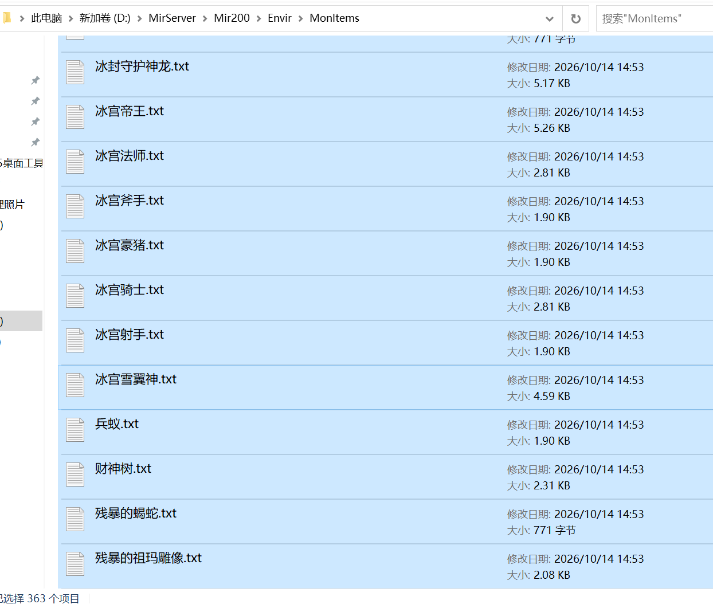This screenshot has width=713, height=608.
Task: Select file name 冰宫骑士.txt
Action: 130,290
